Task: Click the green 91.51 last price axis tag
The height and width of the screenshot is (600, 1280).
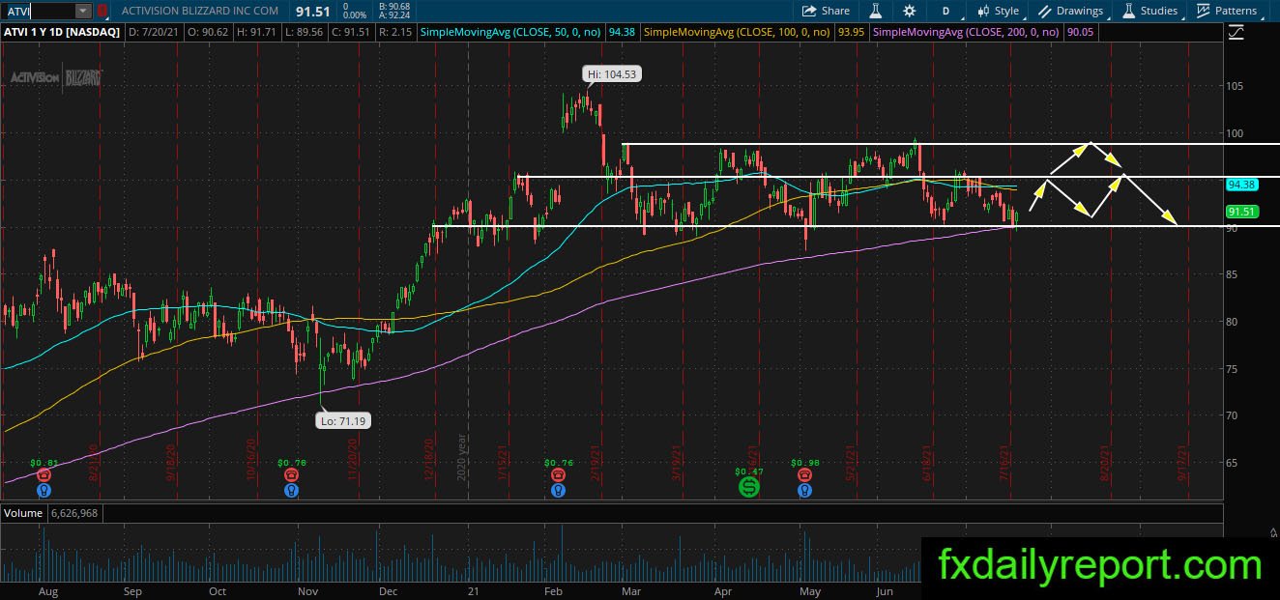Action: click(1240, 212)
